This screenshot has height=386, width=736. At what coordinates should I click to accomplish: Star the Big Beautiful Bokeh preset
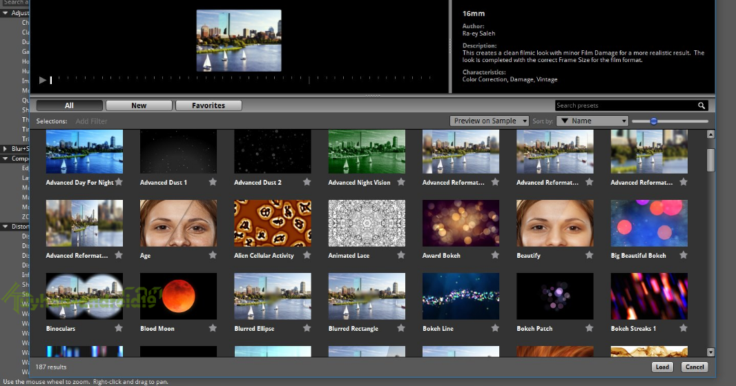pos(684,255)
